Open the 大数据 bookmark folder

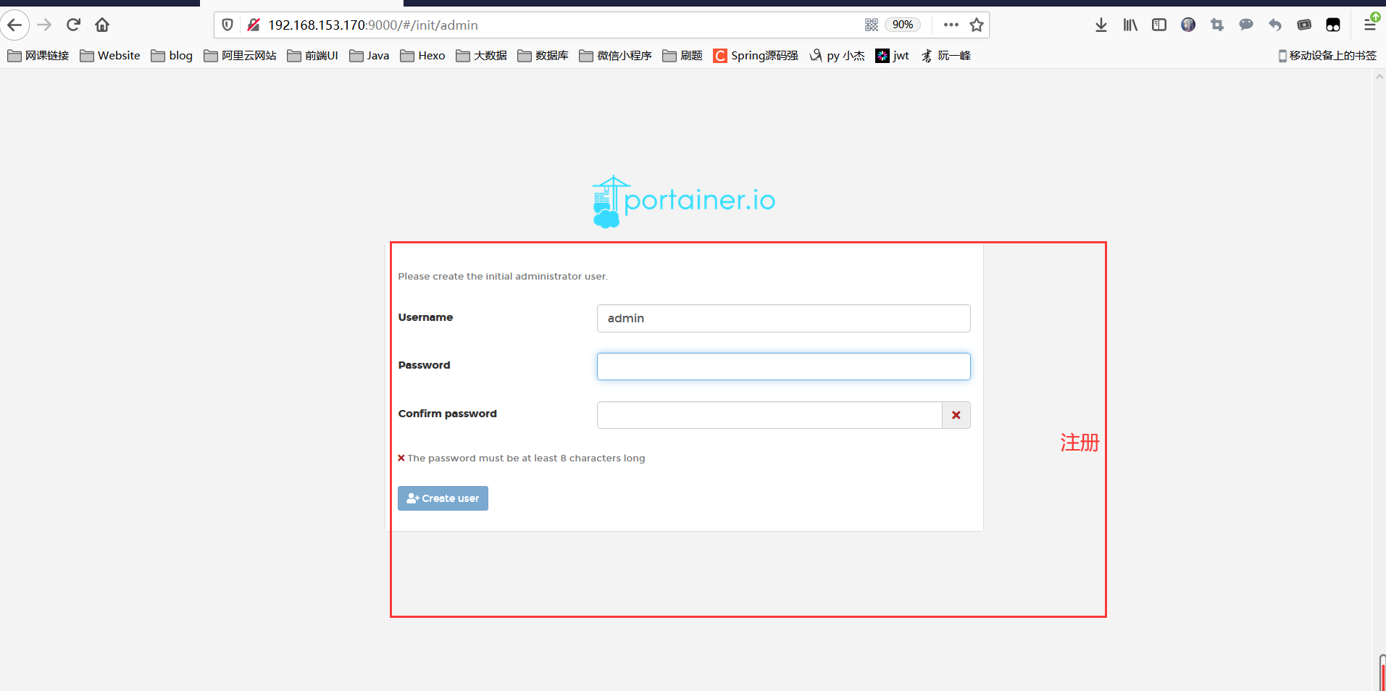click(x=481, y=56)
